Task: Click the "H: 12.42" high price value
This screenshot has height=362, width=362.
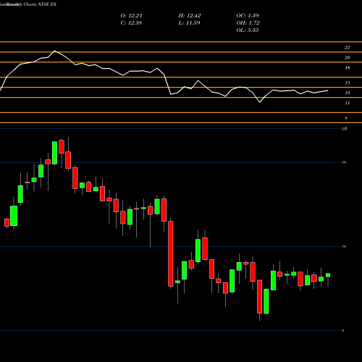Action: 190,16
